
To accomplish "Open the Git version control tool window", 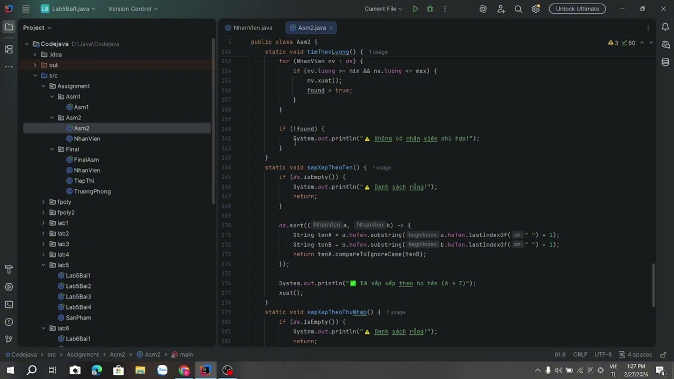I will tap(9, 339).
